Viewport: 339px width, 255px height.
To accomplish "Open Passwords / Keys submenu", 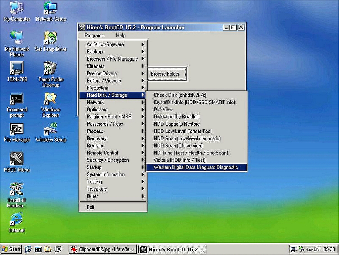I will [113, 124].
